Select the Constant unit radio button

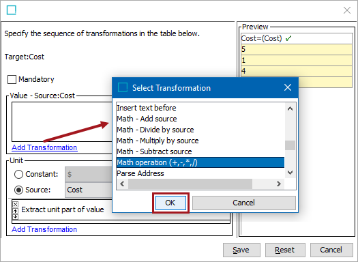tap(18, 174)
